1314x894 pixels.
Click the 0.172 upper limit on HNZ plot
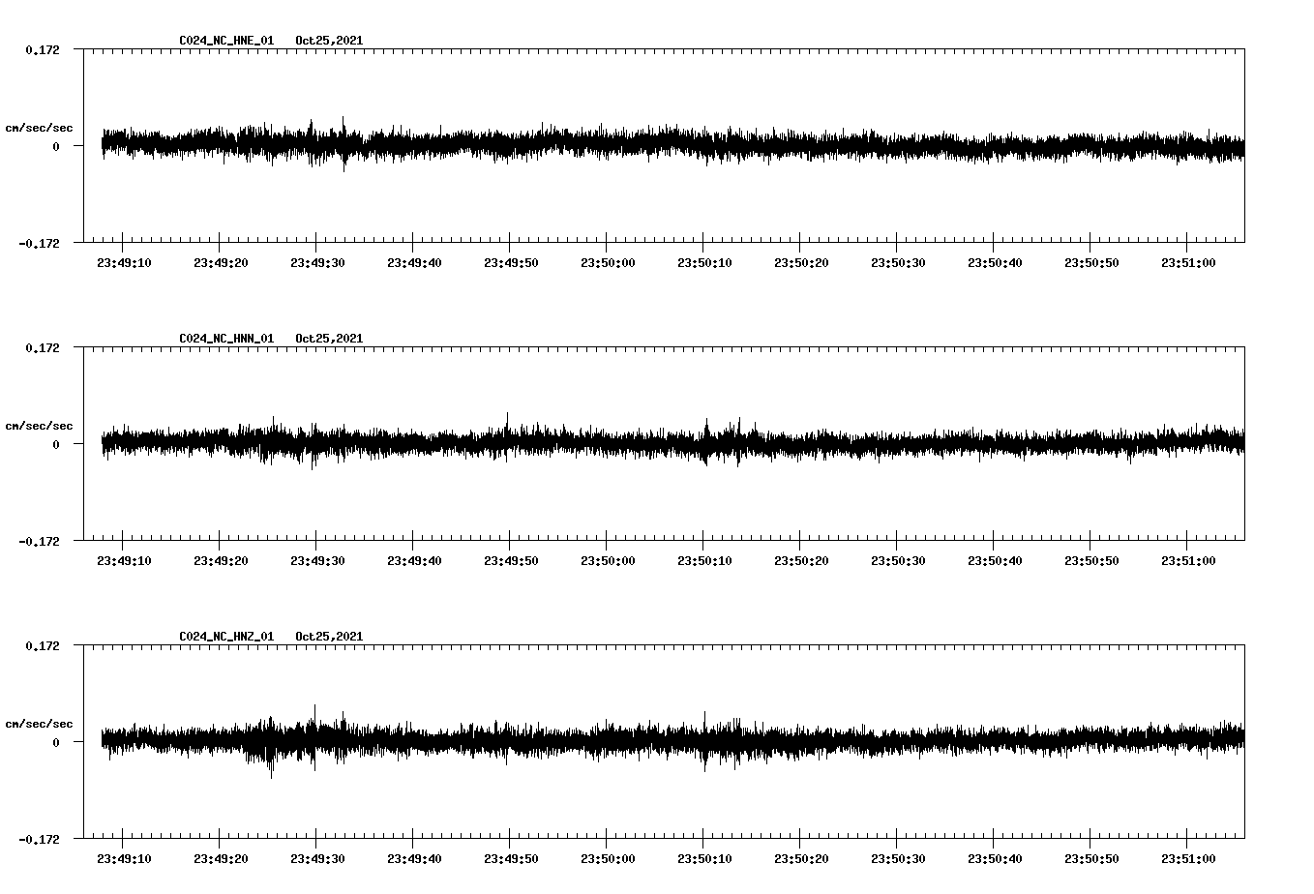[42, 644]
